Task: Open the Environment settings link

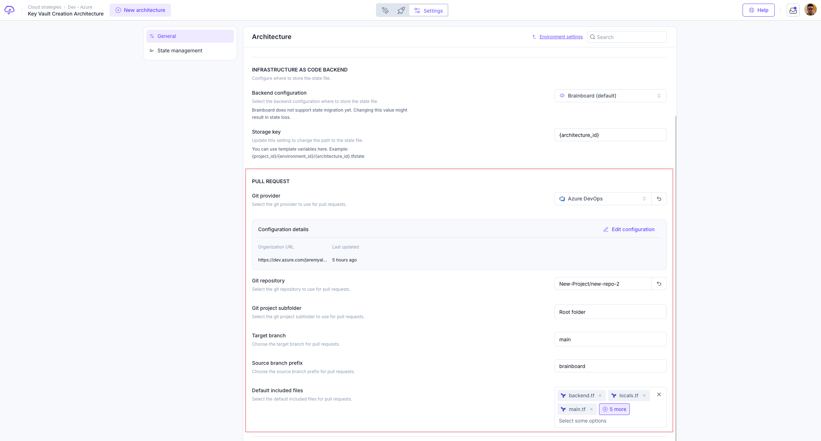Action: (x=561, y=37)
